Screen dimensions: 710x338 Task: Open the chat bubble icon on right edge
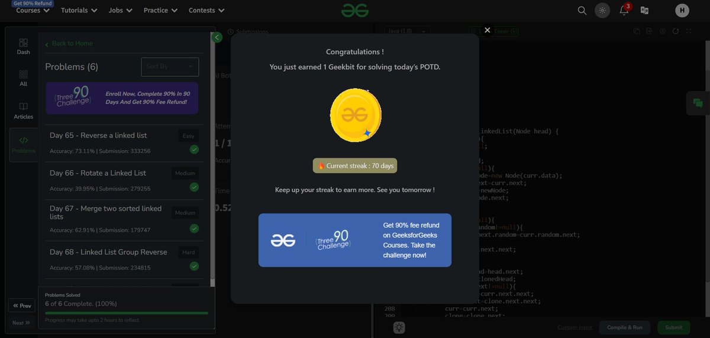(x=698, y=103)
